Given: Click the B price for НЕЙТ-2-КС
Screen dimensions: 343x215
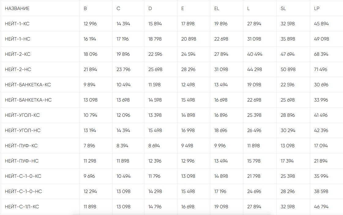Looking at the screenshot, I should (90, 54).
